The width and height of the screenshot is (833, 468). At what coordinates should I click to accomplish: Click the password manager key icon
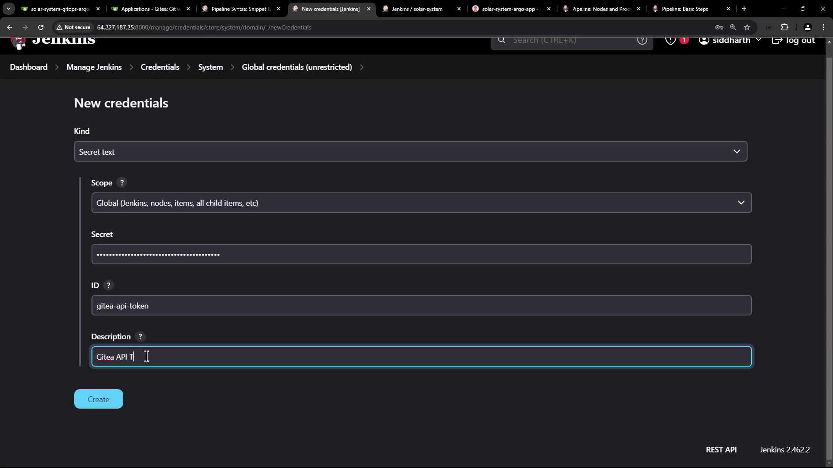point(719,27)
